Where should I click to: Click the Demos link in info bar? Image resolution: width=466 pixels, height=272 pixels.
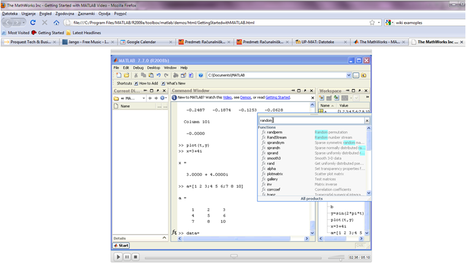click(x=245, y=97)
